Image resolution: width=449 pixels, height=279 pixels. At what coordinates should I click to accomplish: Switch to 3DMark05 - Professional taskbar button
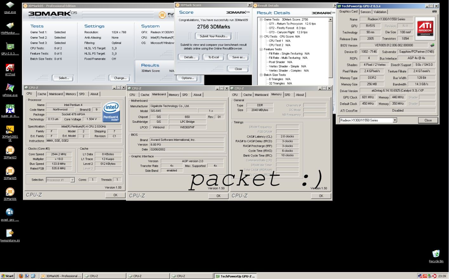61,276
